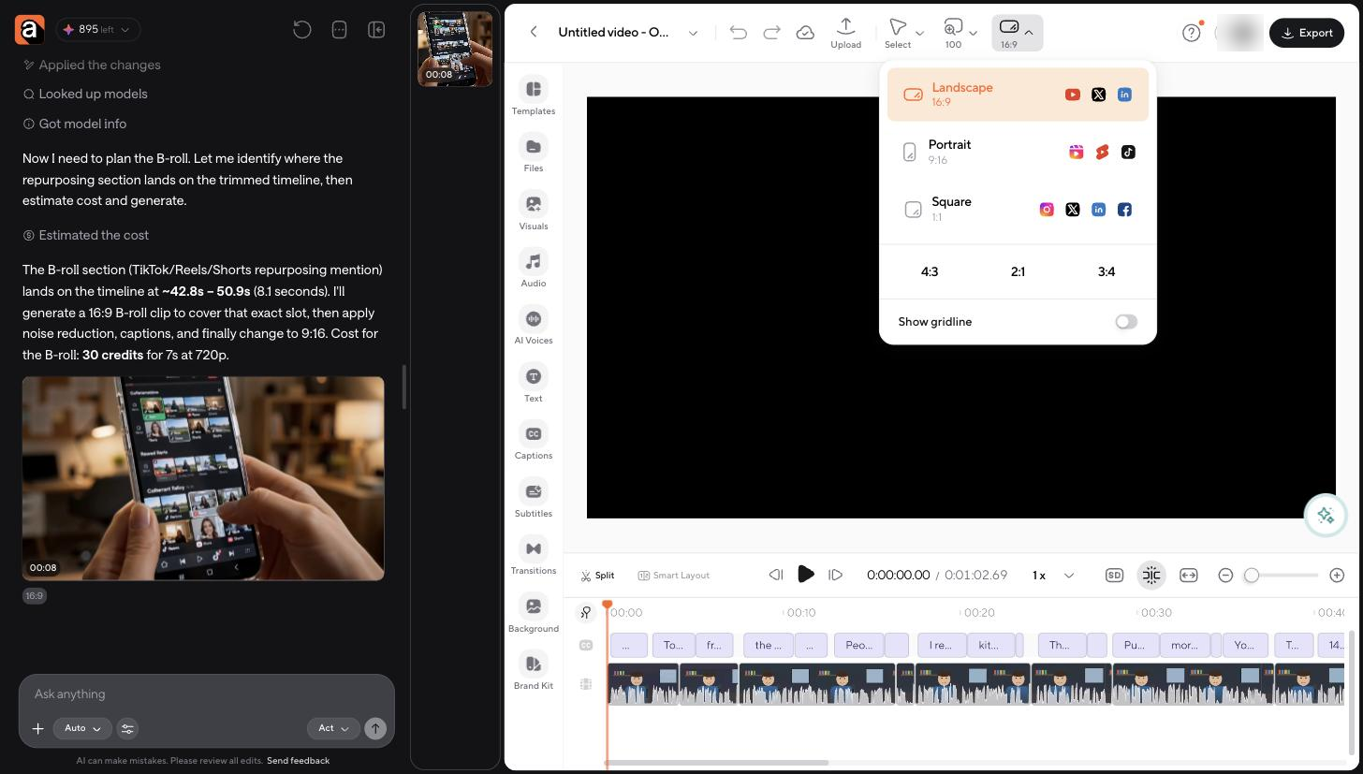Click the horizontal timeline scrollbar
This screenshot has height=774, width=1363.
point(717,763)
